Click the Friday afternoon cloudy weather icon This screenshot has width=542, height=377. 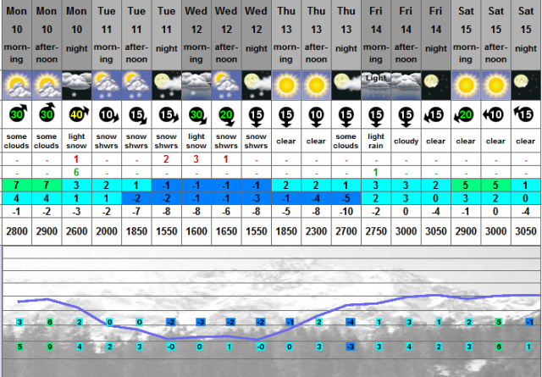[x=406, y=86]
